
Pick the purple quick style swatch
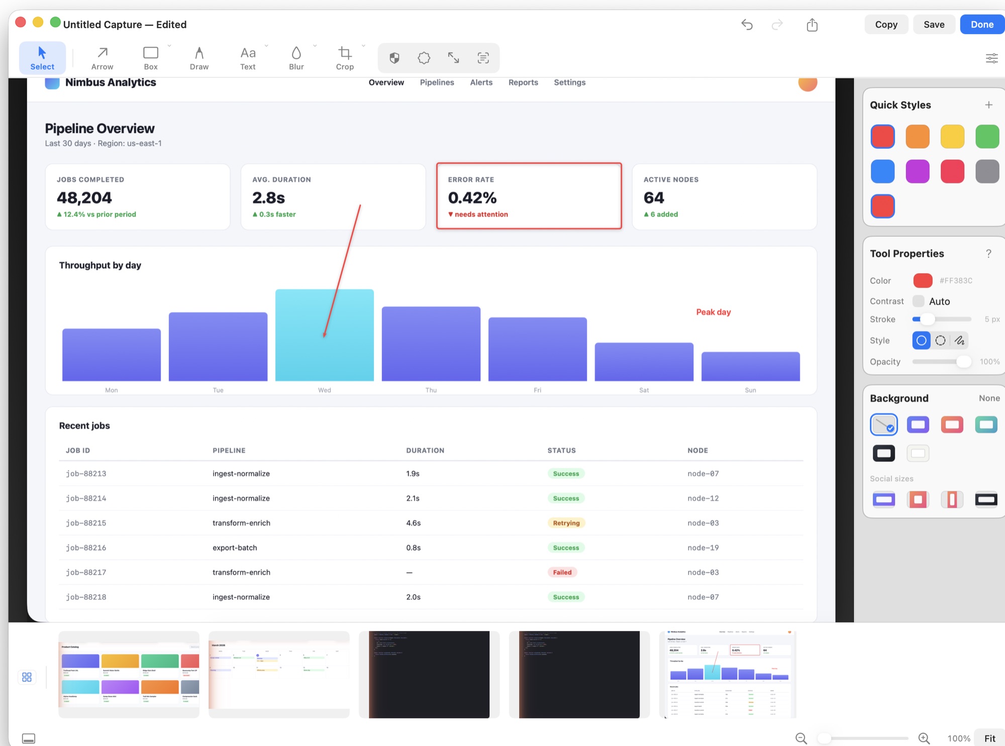pyautogui.click(x=918, y=171)
